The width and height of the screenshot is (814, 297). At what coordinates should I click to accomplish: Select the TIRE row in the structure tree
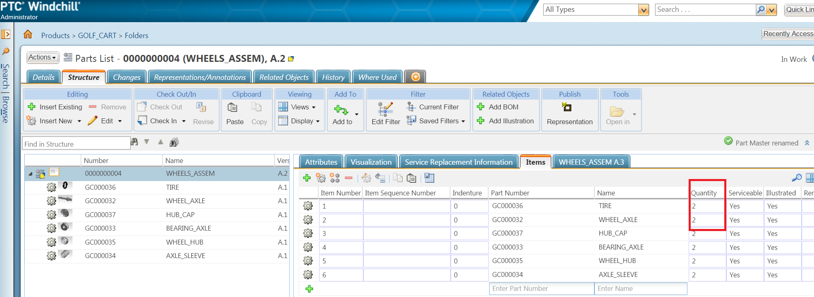coord(157,187)
